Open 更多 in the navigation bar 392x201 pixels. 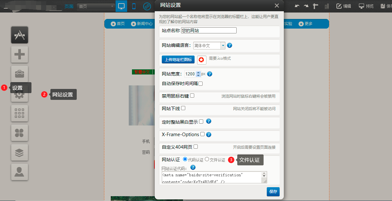coord(305,24)
